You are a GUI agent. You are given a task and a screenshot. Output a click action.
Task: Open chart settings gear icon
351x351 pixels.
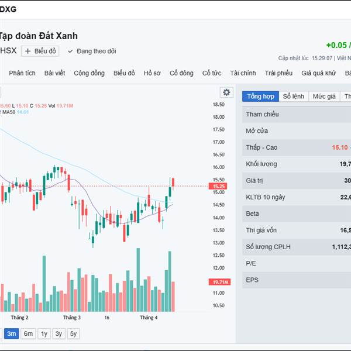click(226, 92)
